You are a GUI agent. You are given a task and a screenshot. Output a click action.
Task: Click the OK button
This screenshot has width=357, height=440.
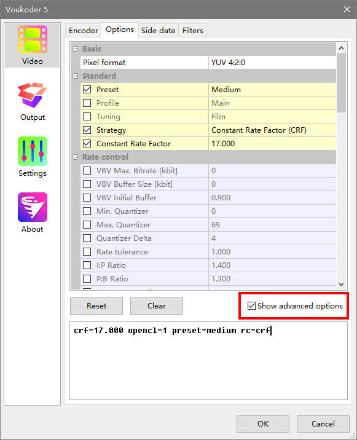(263, 424)
